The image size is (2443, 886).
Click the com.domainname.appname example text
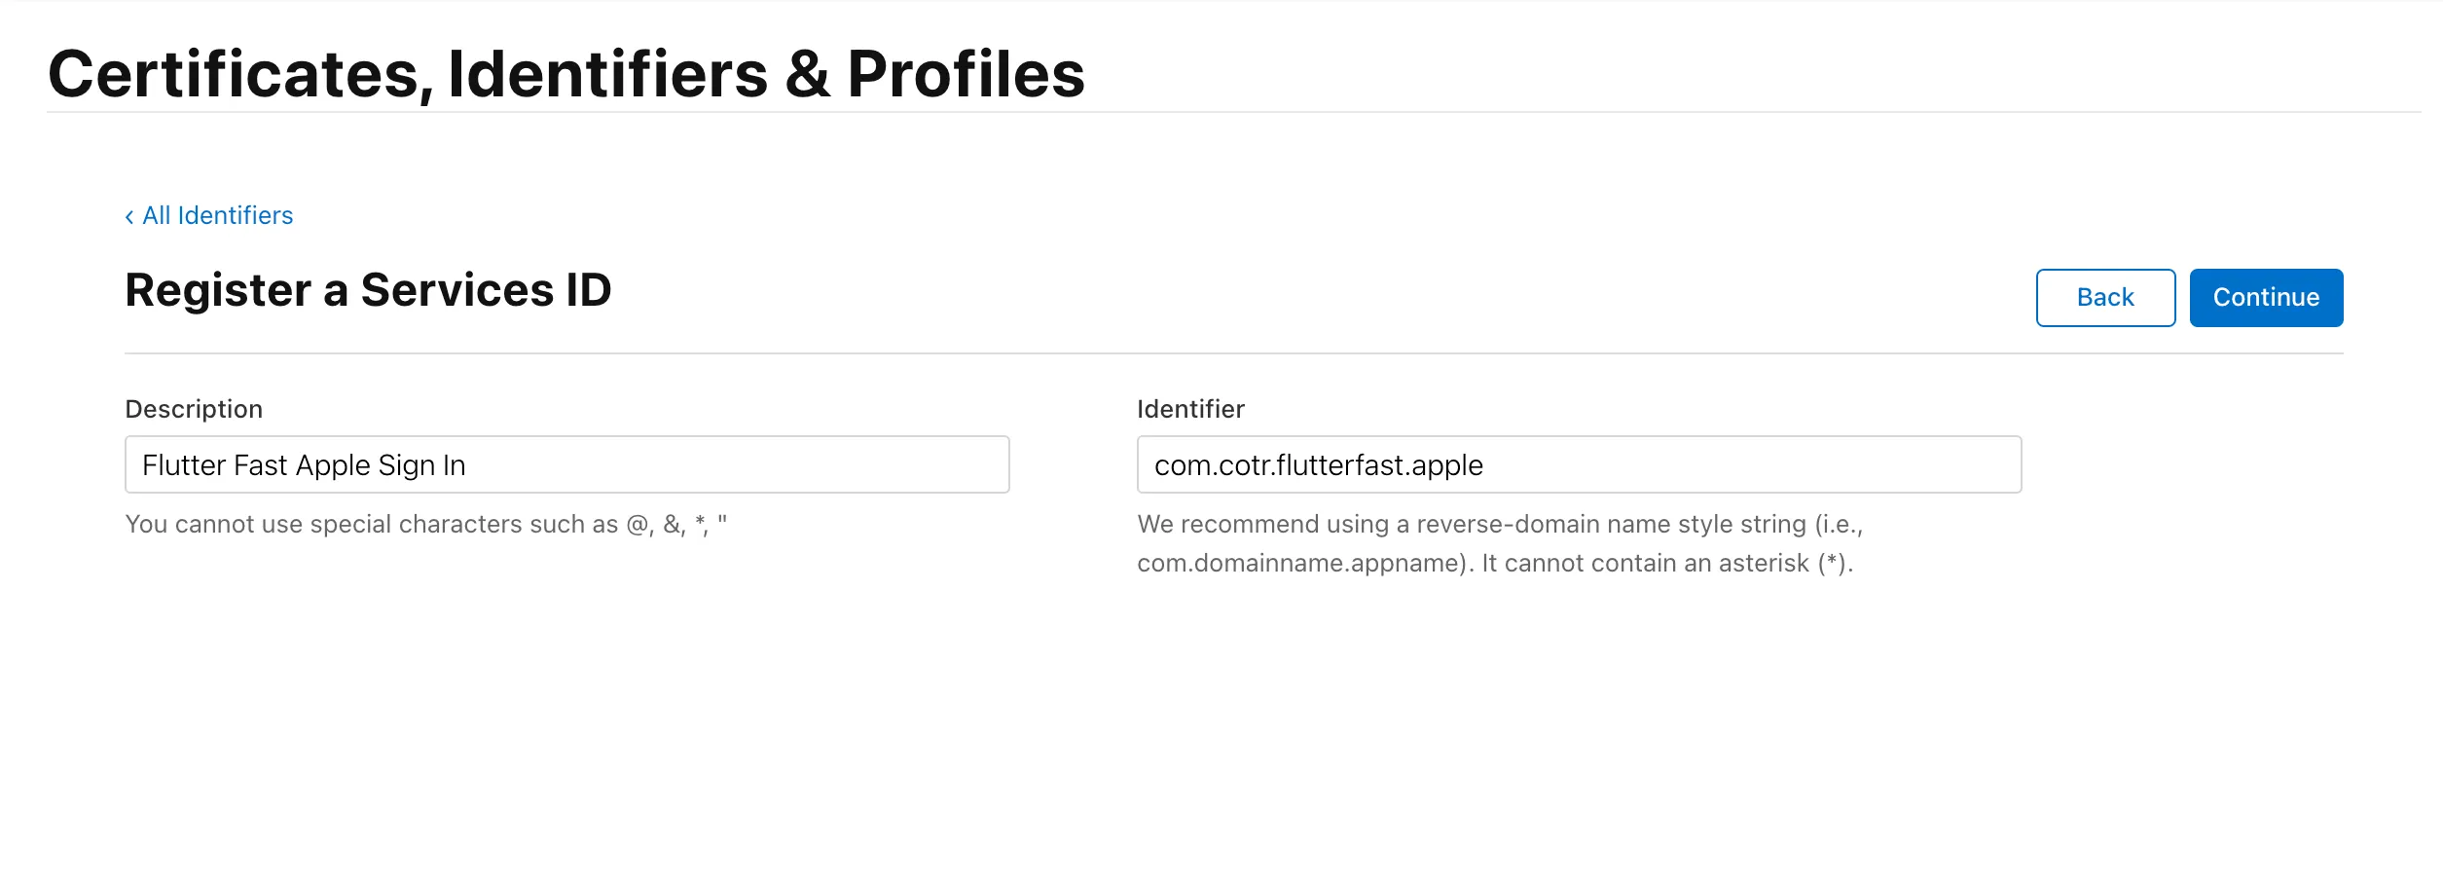(1301, 564)
